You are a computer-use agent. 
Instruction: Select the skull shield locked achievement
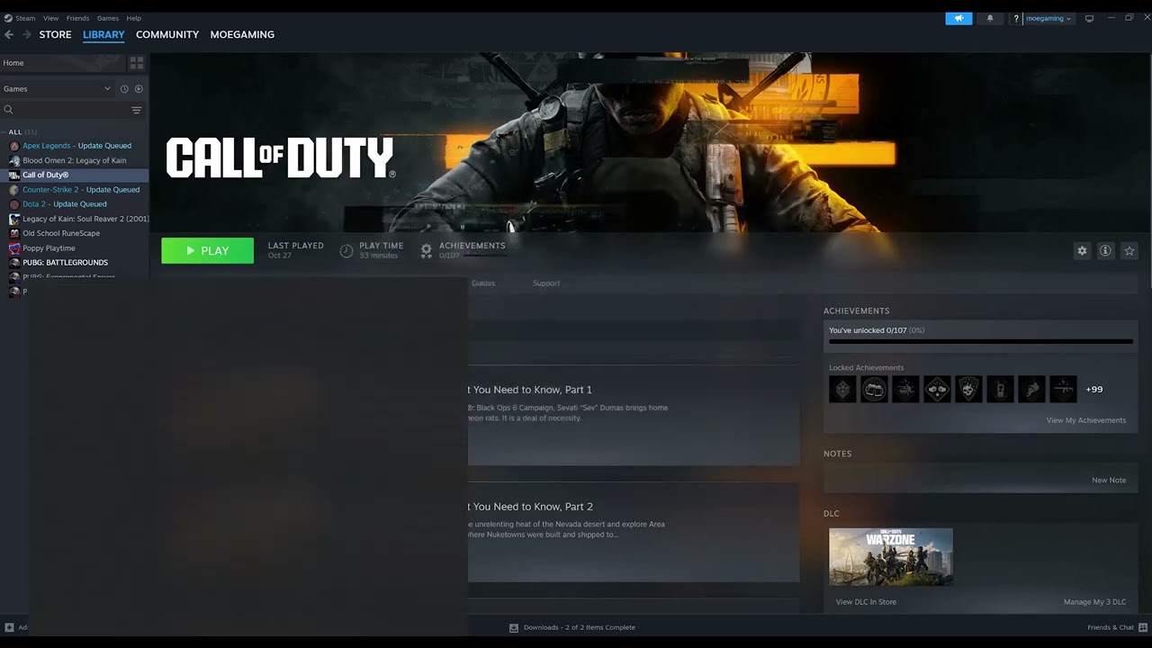(968, 389)
